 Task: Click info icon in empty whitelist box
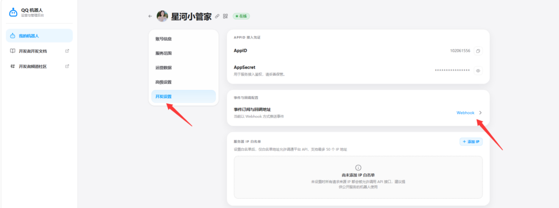click(358, 168)
